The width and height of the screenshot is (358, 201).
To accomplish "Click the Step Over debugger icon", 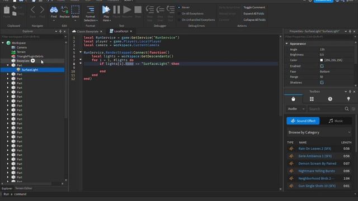I will (x=161, y=9).
